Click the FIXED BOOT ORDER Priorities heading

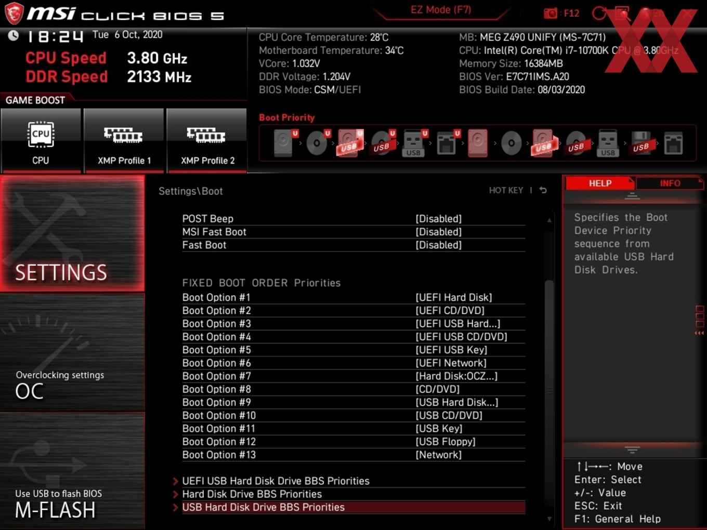[261, 283]
